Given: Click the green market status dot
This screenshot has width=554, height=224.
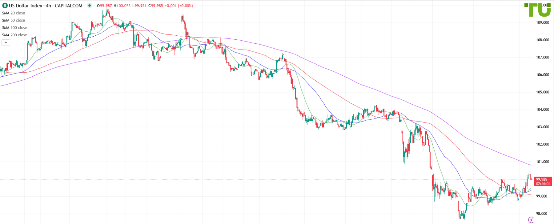Looking at the screenshot, I should point(90,6).
